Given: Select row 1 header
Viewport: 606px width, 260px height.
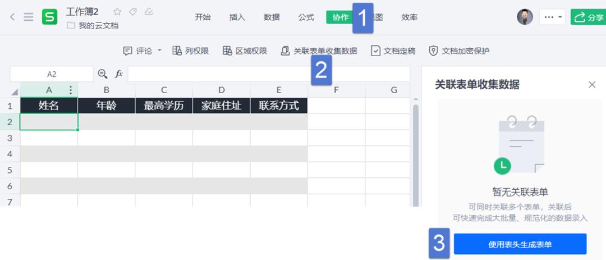Looking at the screenshot, I should pyautogui.click(x=10, y=106).
